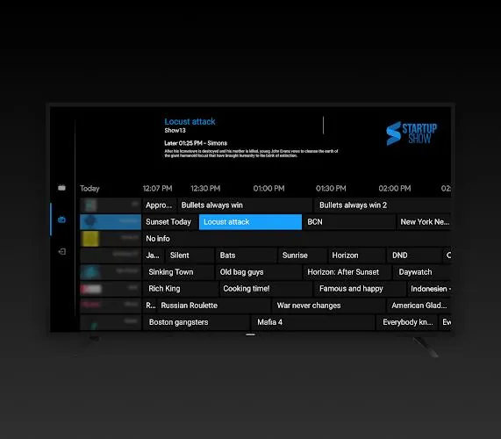Screen dimensions: 501x439
Task: Open the TV guide icon in sidebar
Action: (x=61, y=188)
